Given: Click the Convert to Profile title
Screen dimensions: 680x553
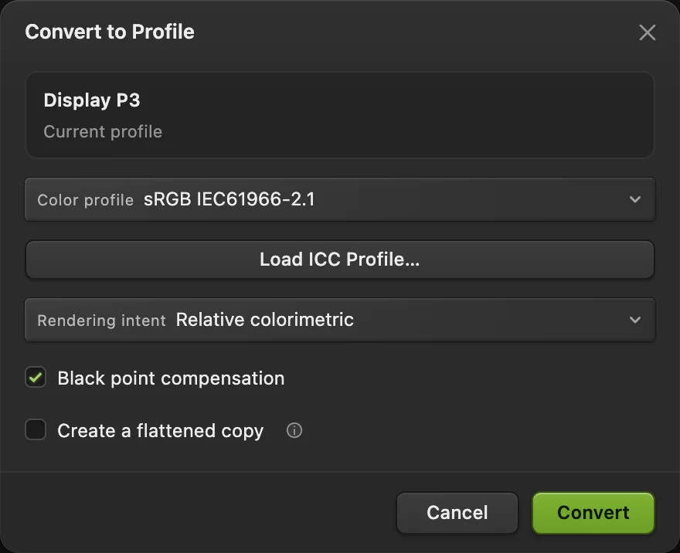Looking at the screenshot, I should [110, 32].
